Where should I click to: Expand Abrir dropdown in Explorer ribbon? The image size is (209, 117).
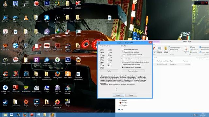pyautogui.click(x=193, y=47)
